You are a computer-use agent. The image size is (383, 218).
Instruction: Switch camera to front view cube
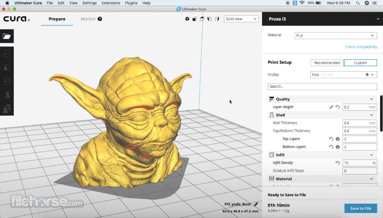point(195,19)
